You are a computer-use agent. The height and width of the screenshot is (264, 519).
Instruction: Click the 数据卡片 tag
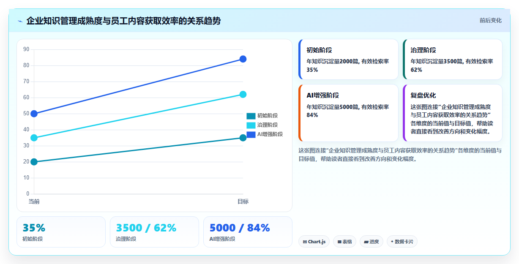tap(402, 242)
